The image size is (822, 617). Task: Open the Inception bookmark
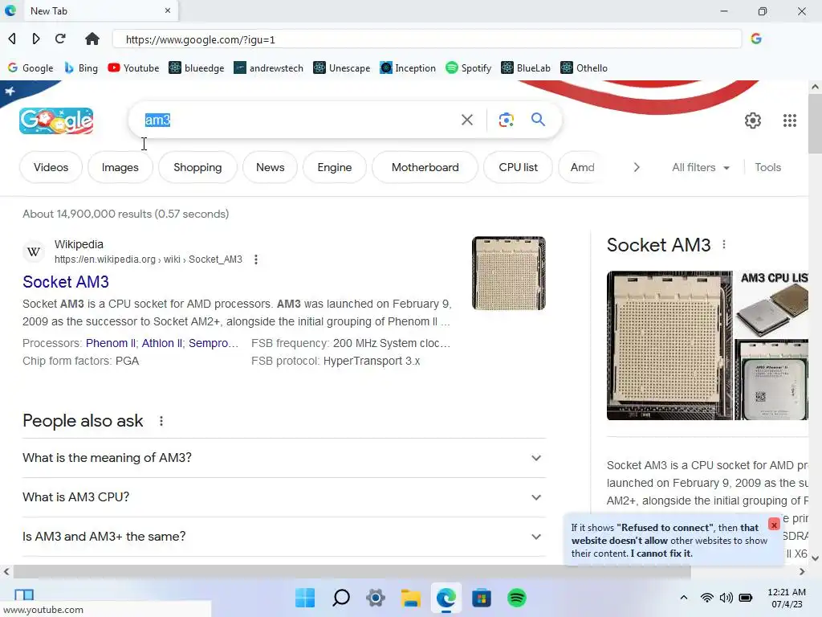coord(408,67)
